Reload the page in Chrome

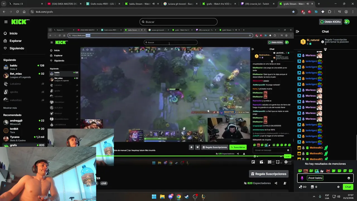[17, 12]
